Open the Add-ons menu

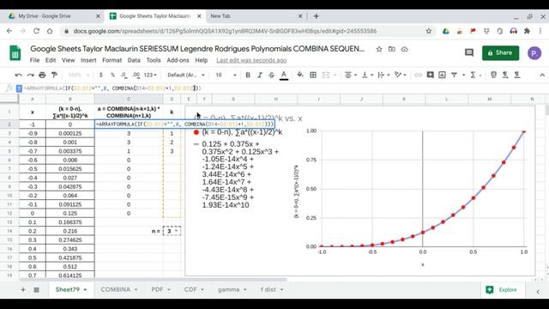[178, 60]
